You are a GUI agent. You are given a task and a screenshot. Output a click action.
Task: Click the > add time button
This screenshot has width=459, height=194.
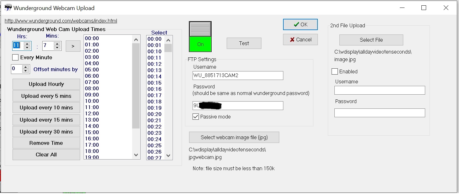[73, 46]
